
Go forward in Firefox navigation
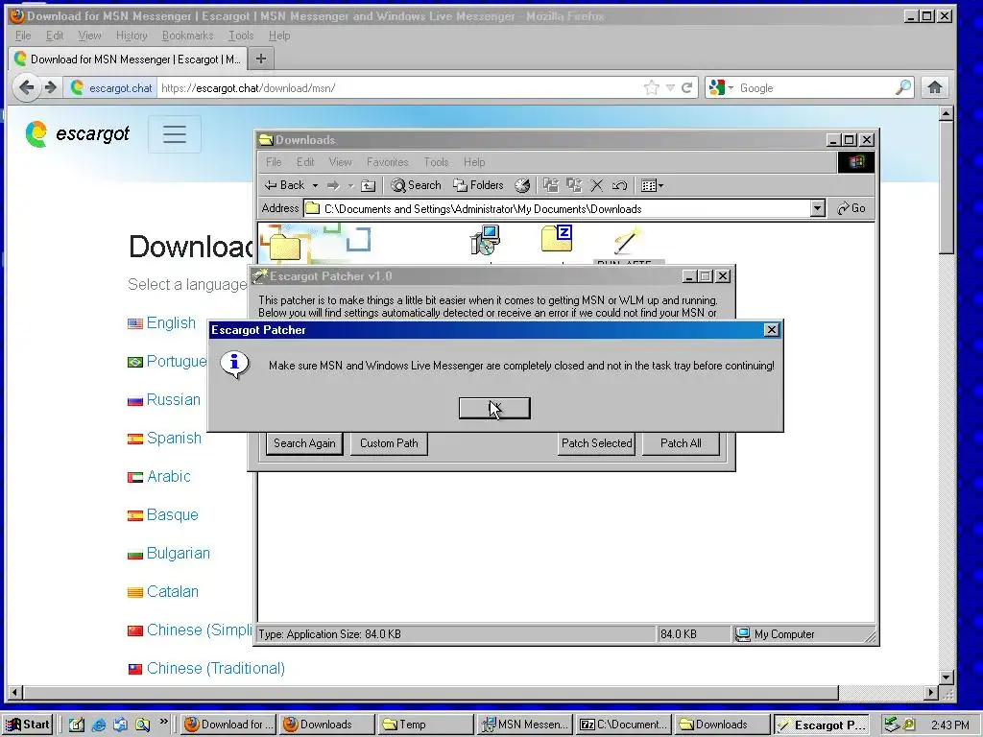click(51, 87)
